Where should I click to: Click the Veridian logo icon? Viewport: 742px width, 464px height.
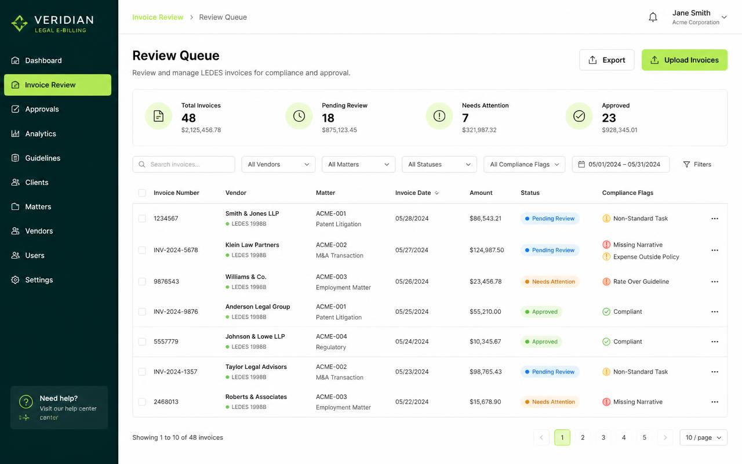20,23
